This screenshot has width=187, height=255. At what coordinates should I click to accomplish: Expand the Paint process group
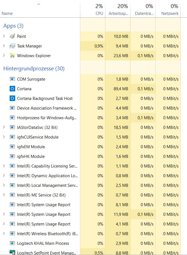pos(4,36)
